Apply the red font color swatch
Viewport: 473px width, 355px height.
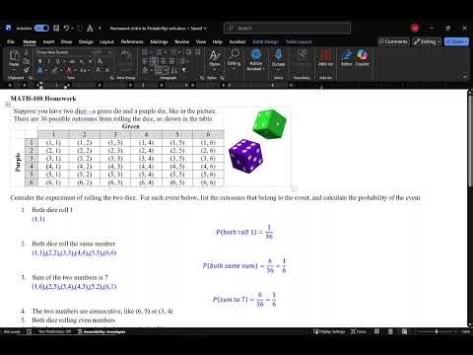[x=69, y=70]
